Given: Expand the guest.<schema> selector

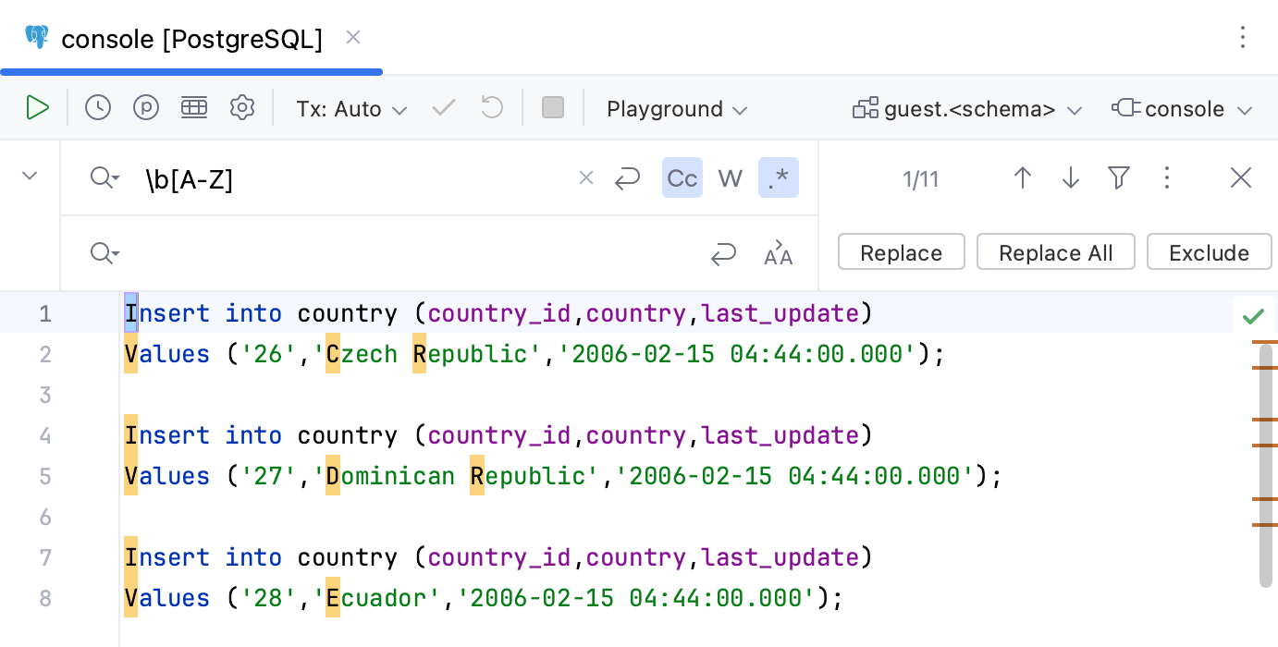Looking at the screenshot, I should click(967, 109).
